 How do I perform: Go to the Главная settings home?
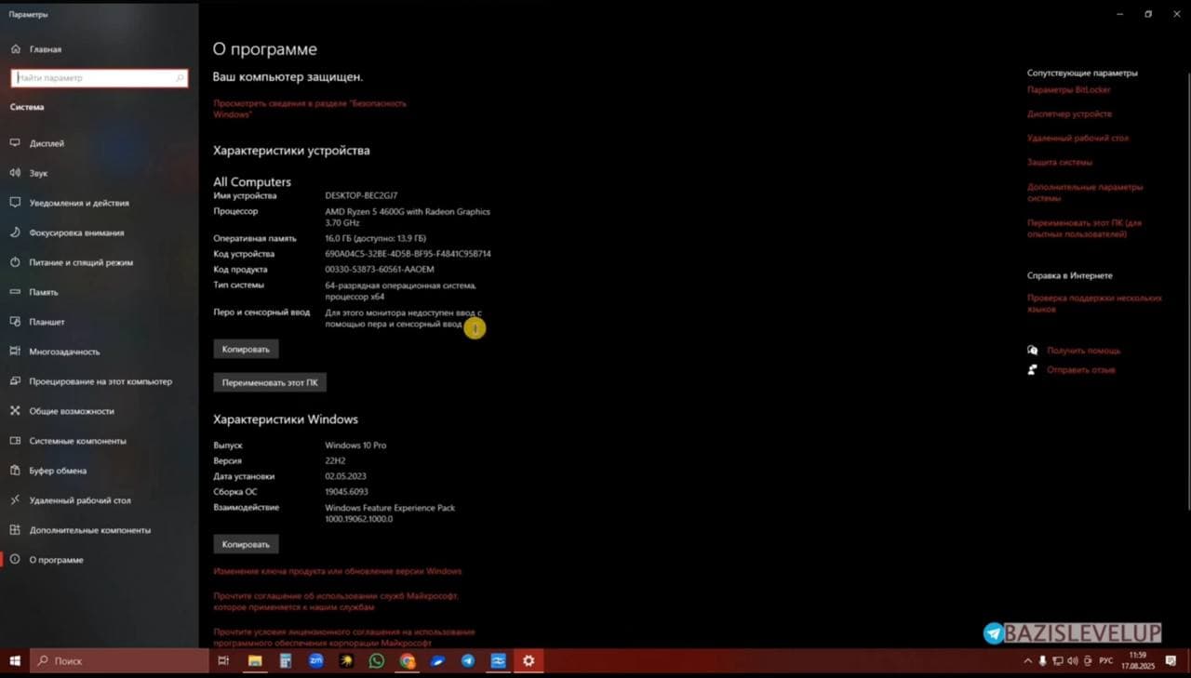click(x=37, y=48)
